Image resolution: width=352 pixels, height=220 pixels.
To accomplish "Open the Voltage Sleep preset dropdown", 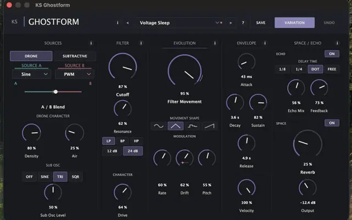I will (179, 23).
